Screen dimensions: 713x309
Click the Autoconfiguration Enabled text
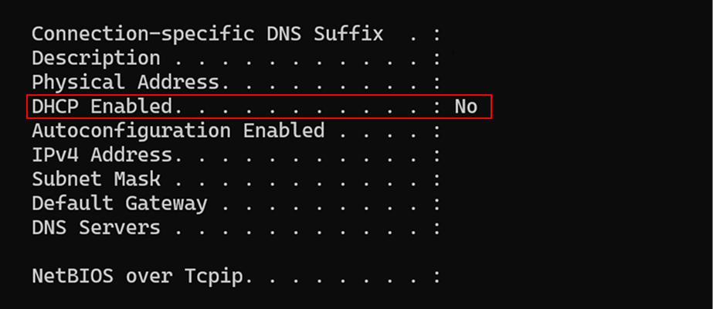tap(178, 131)
